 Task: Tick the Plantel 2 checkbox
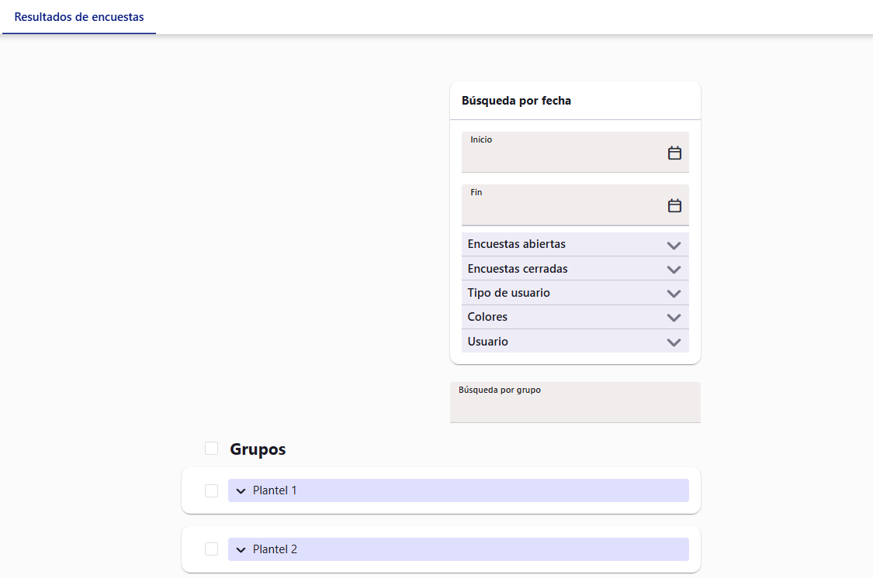[211, 549]
